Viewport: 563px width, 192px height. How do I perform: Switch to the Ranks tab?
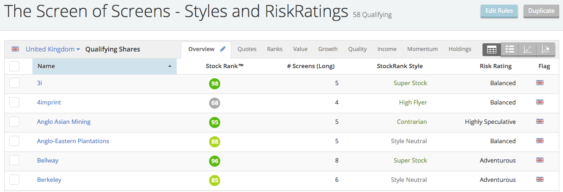pyautogui.click(x=275, y=49)
